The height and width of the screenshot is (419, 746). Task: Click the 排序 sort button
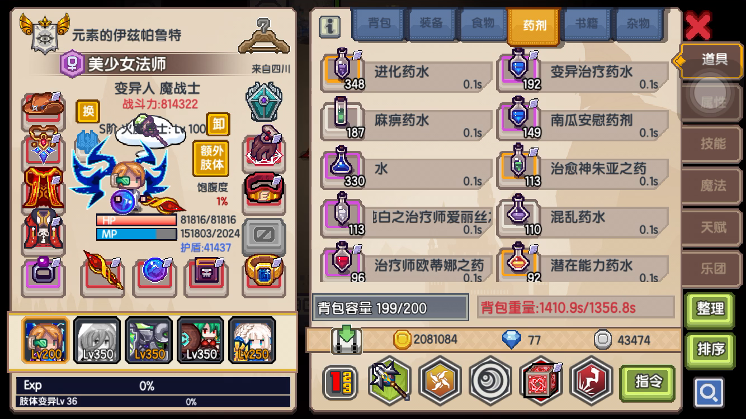coord(710,350)
